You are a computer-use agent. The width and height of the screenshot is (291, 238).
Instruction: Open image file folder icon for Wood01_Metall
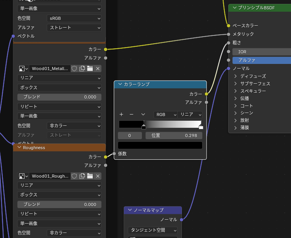click(x=90, y=69)
